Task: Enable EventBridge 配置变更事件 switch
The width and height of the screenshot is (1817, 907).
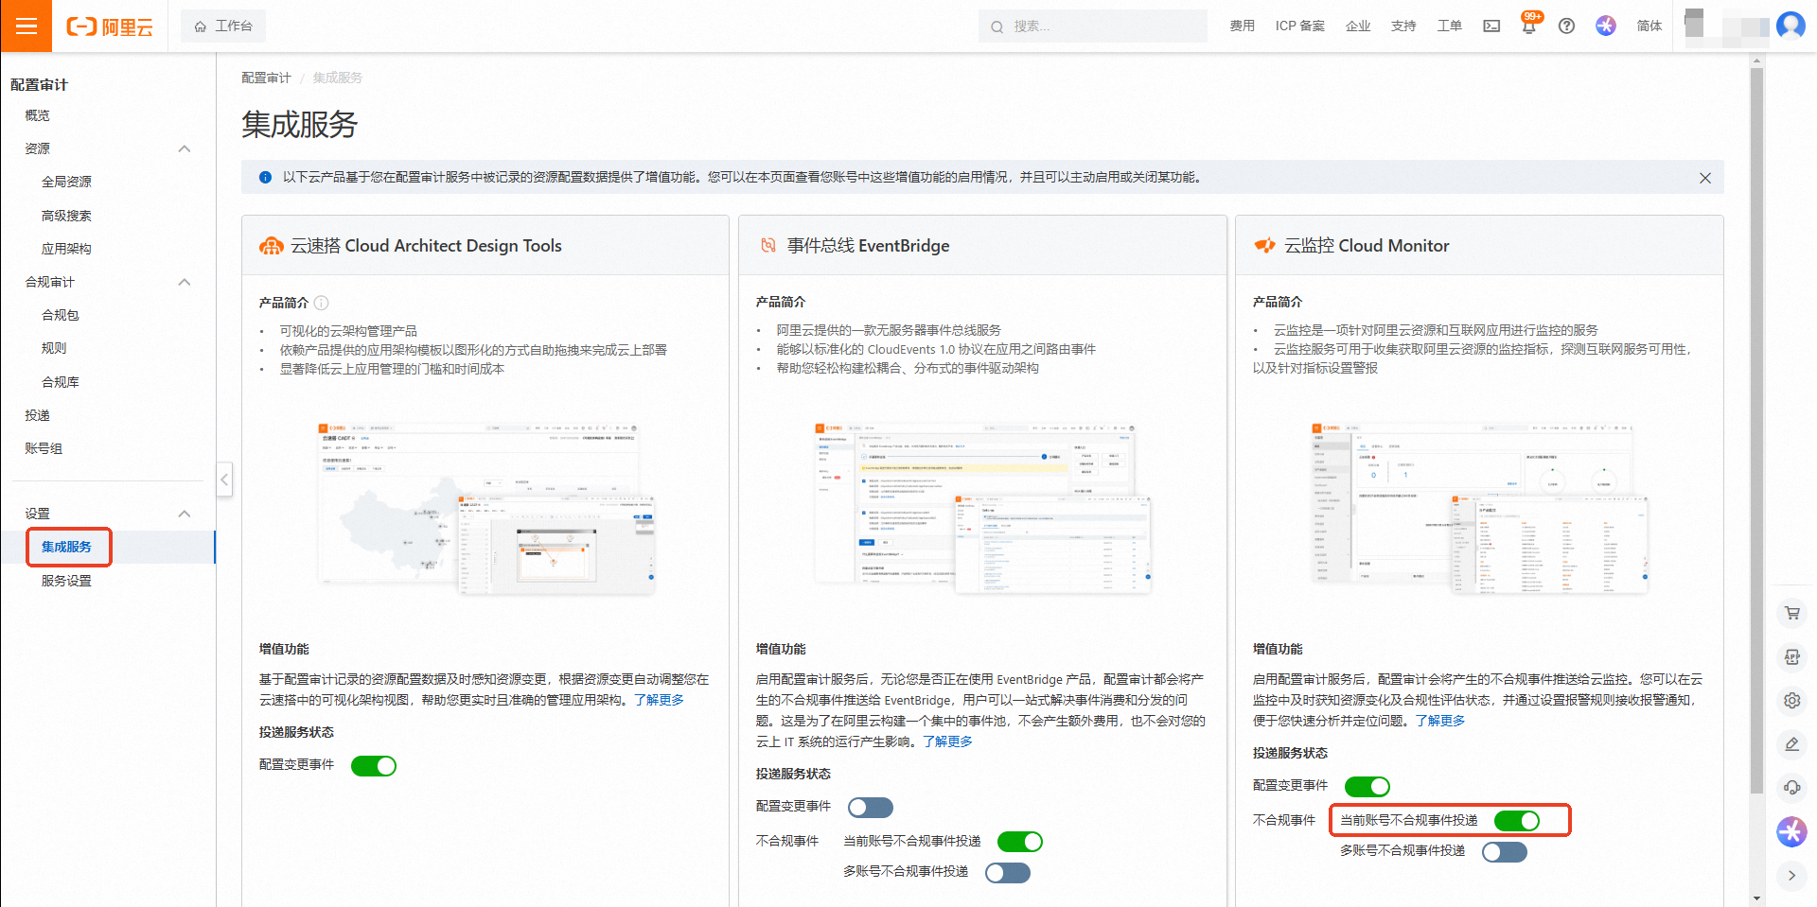Action: (x=871, y=808)
